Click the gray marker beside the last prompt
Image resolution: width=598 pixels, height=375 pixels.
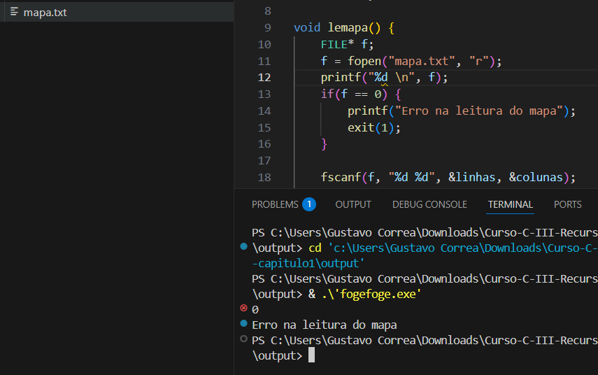[x=243, y=339]
